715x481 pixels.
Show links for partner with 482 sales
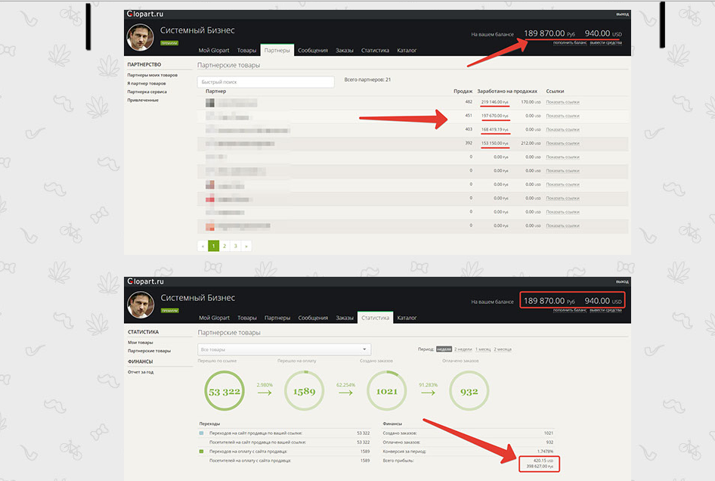pos(562,102)
